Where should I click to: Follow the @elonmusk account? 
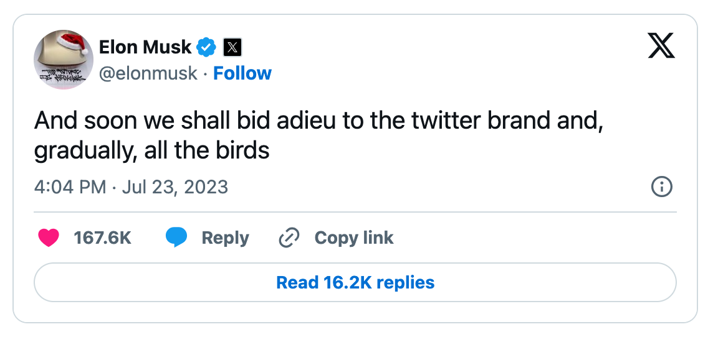coord(242,73)
